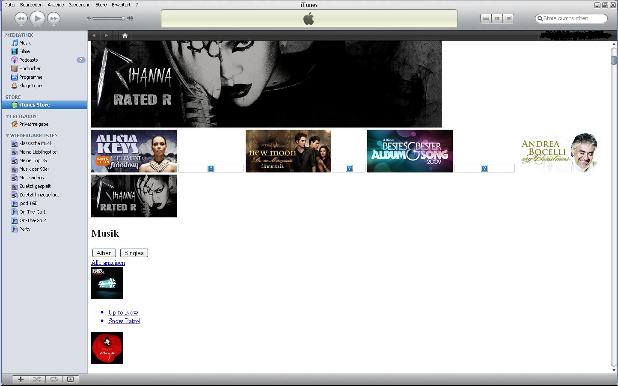
Task: Switch to grid view
Action: 497,18
